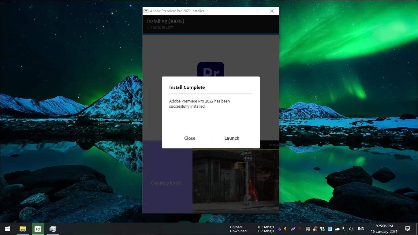Open the Start menu

(x=7, y=229)
